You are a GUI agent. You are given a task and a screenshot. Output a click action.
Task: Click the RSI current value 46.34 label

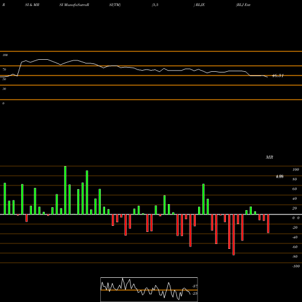(x=278, y=76)
